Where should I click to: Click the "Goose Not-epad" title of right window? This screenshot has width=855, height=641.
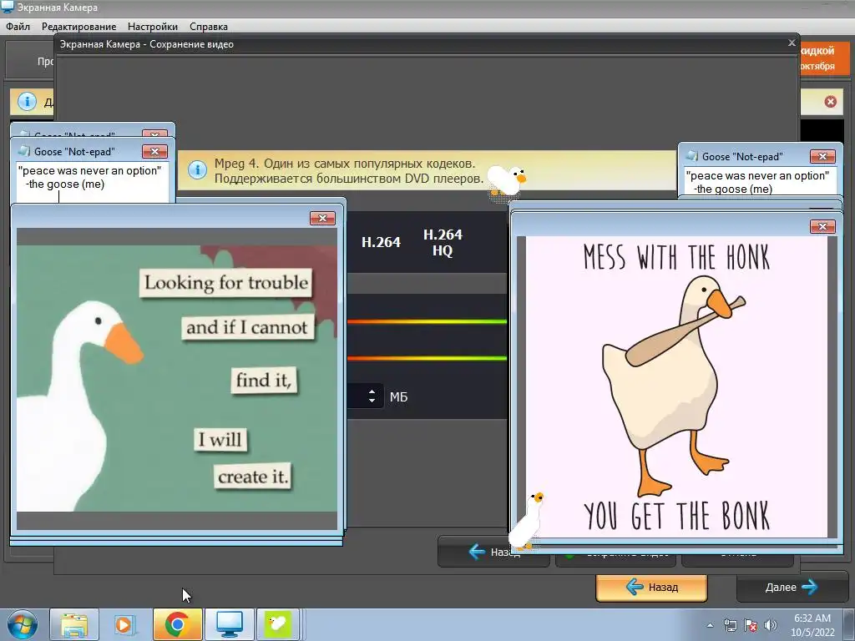tap(742, 157)
